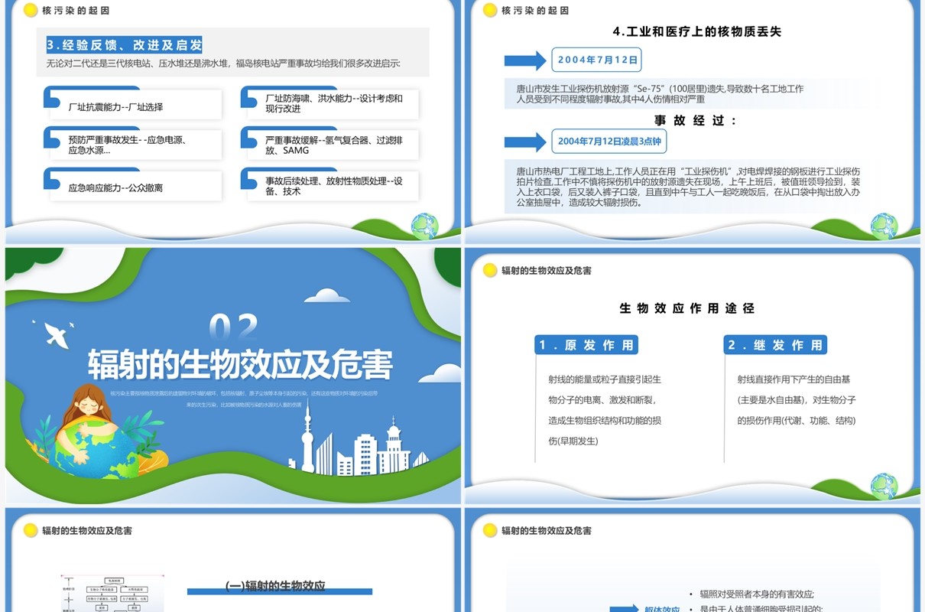Click the yellow circle on the 核物质丢失 slide header

coord(490,10)
